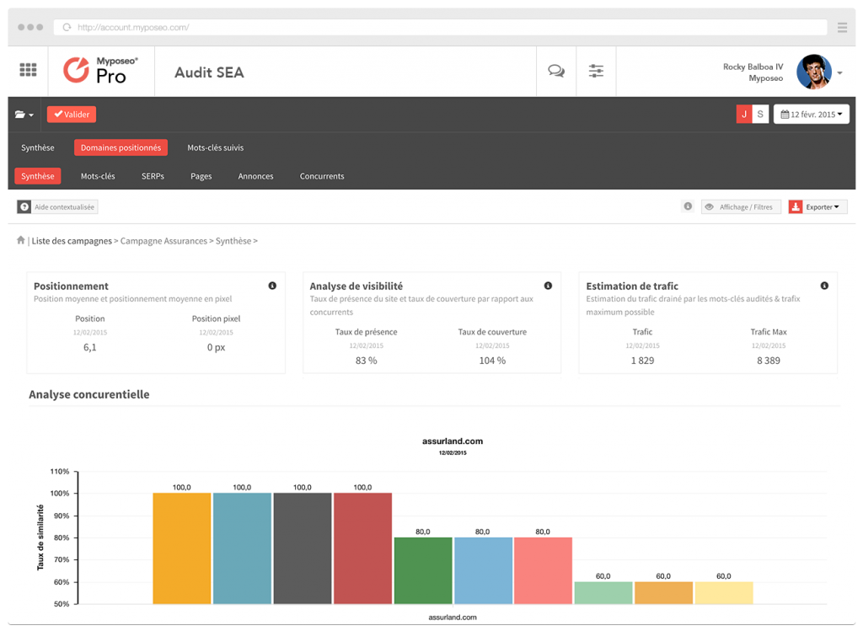Open the browser hamburger menu
The width and height of the screenshot is (863, 631).
(x=842, y=27)
